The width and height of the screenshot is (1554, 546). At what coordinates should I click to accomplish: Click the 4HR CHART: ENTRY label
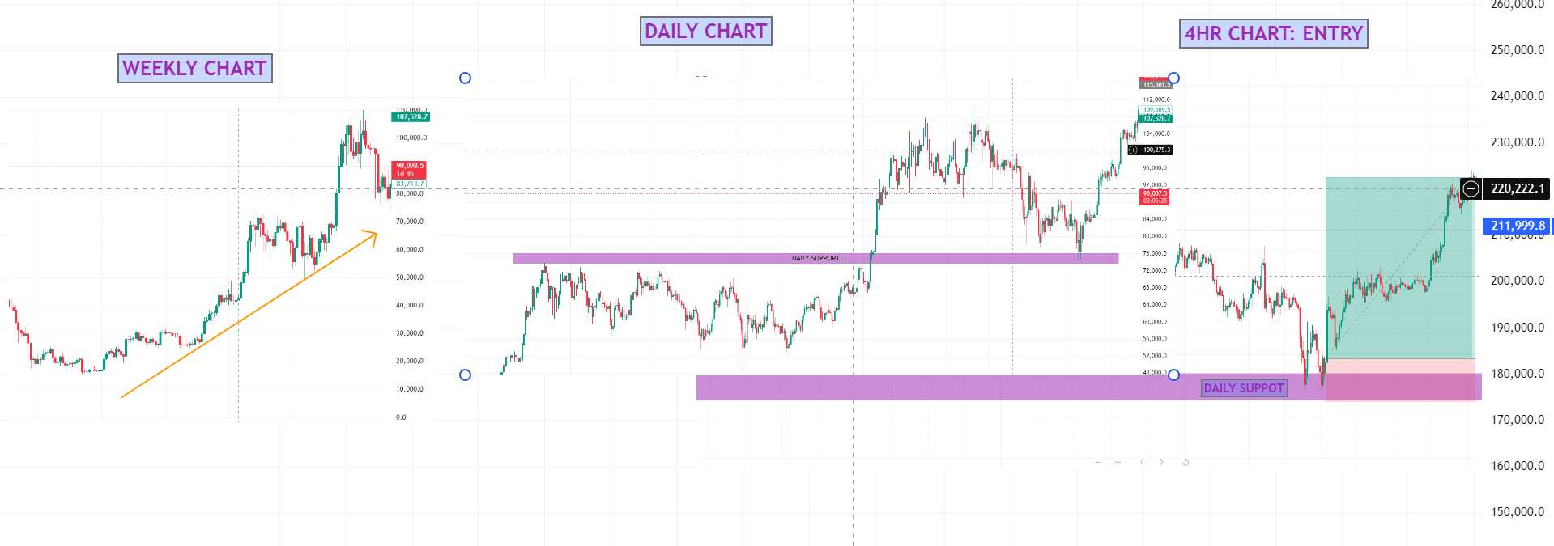pos(1273,34)
